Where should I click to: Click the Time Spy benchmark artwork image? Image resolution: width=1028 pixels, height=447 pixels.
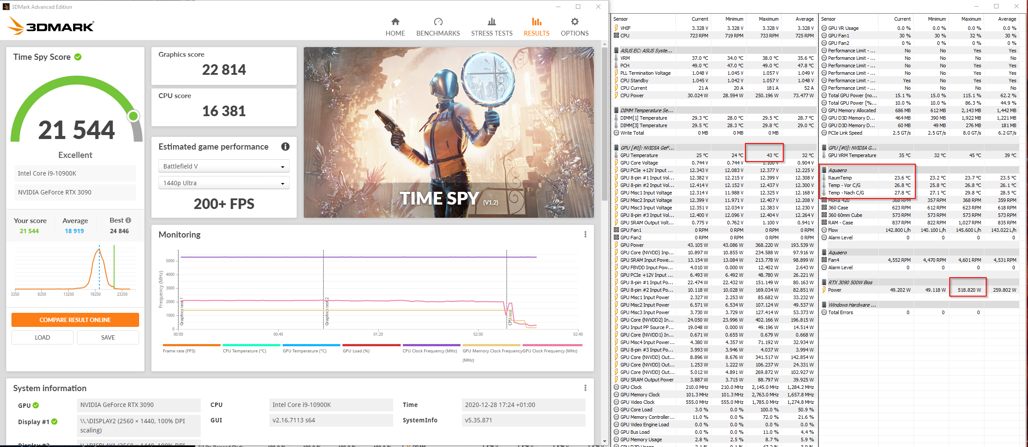tap(449, 132)
